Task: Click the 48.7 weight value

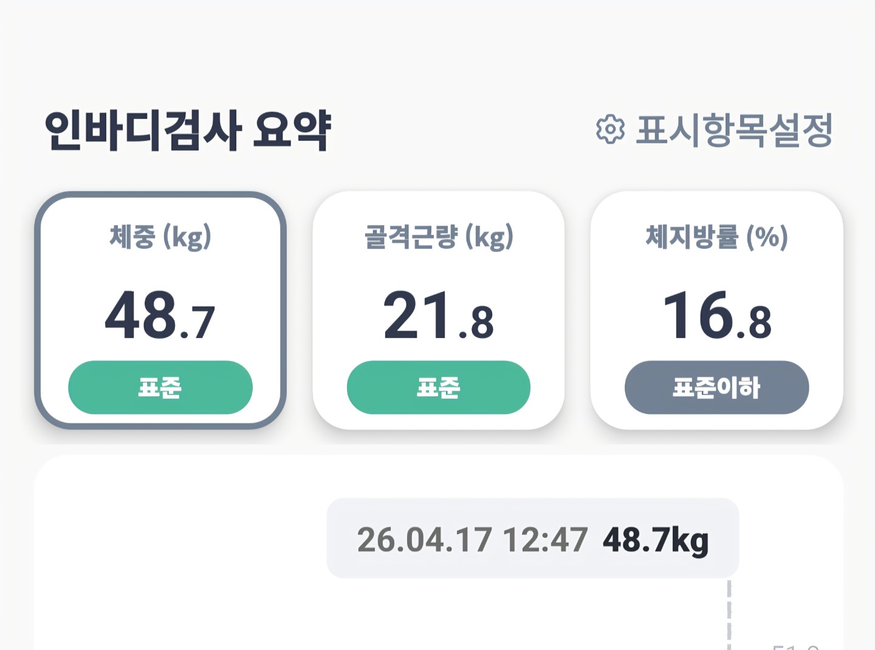Action: coord(160,316)
